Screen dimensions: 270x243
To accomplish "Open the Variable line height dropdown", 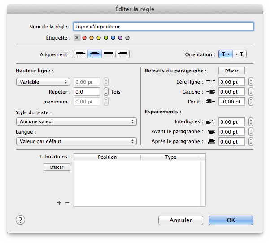I will 43,82.
